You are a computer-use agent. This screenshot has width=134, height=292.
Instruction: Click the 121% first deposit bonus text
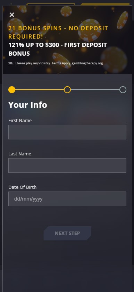(58, 49)
